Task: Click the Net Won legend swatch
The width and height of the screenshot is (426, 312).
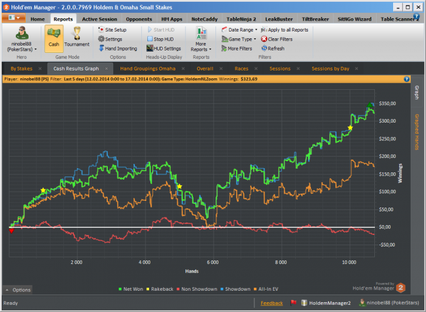Action: tap(120, 289)
